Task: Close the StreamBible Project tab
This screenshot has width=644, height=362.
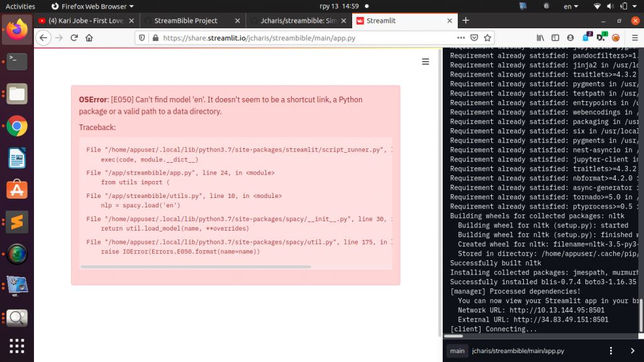Action: [237, 21]
